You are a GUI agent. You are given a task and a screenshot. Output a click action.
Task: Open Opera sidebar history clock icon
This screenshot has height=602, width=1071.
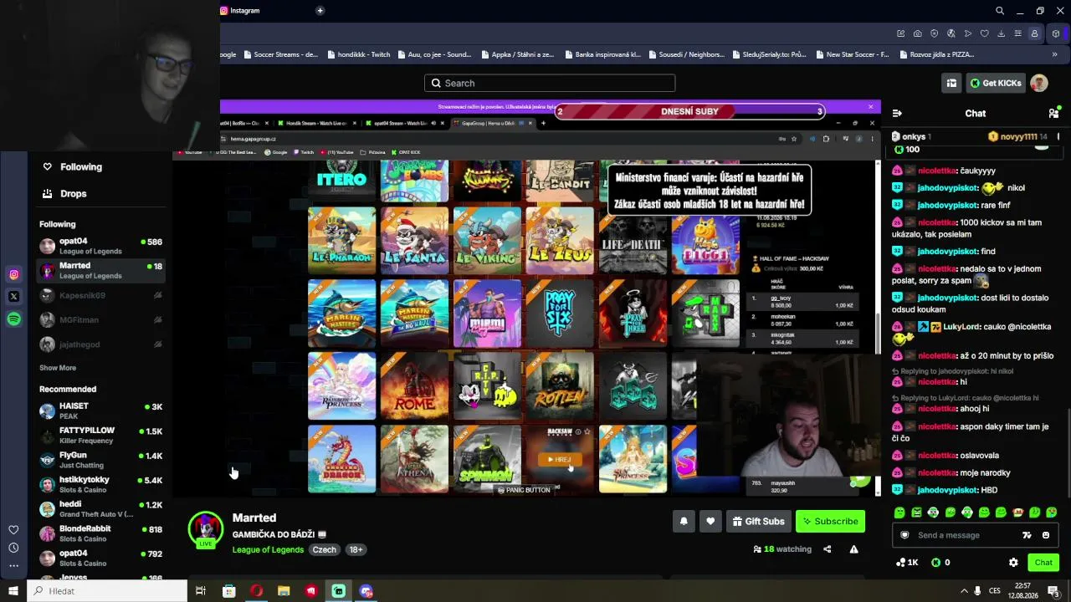[x=13, y=548]
